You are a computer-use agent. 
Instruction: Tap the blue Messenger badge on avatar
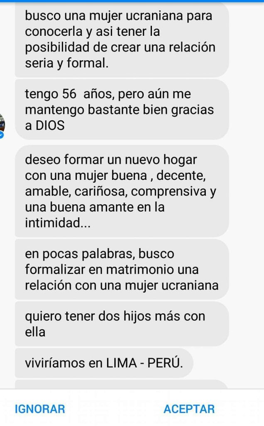pos(2,135)
